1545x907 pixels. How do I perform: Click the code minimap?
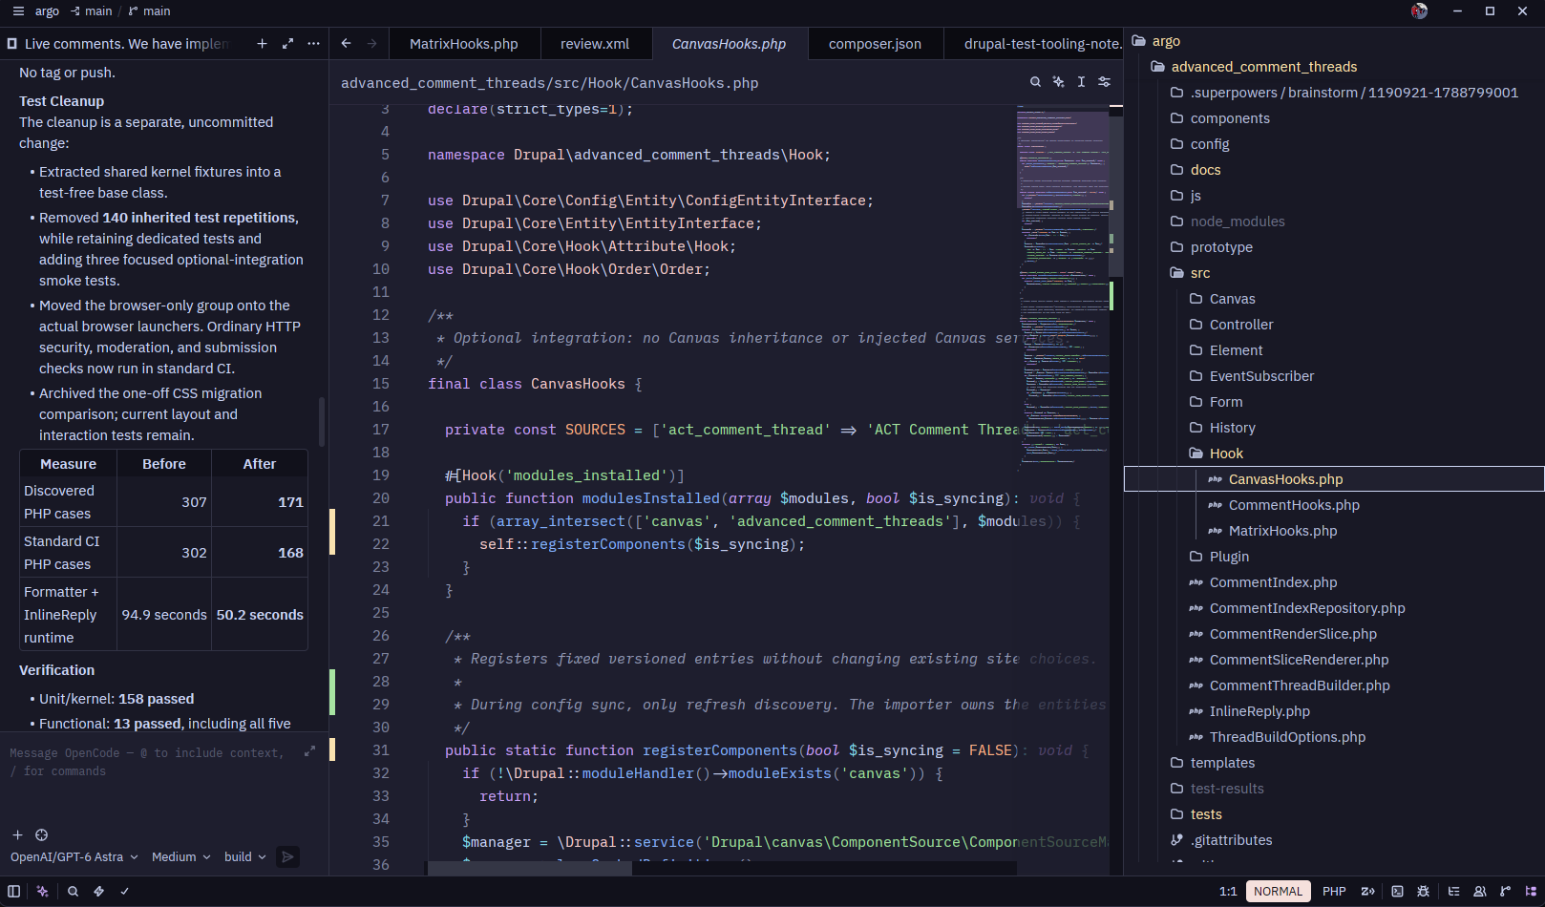1063,286
